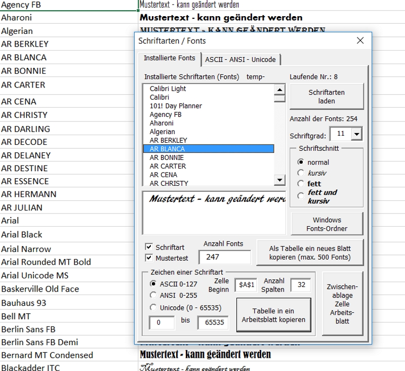Select the kursiv font style option
Screen dimensions: 405x371
tap(301, 173)
